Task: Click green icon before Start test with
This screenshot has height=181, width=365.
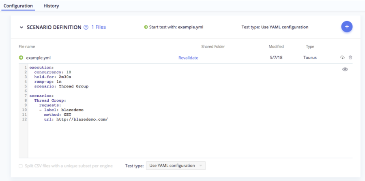Action: point(146,27)
